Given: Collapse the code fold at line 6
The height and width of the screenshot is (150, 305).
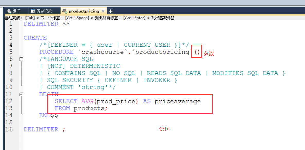Looking at the screenshot, I should click(x=21, y=59).
